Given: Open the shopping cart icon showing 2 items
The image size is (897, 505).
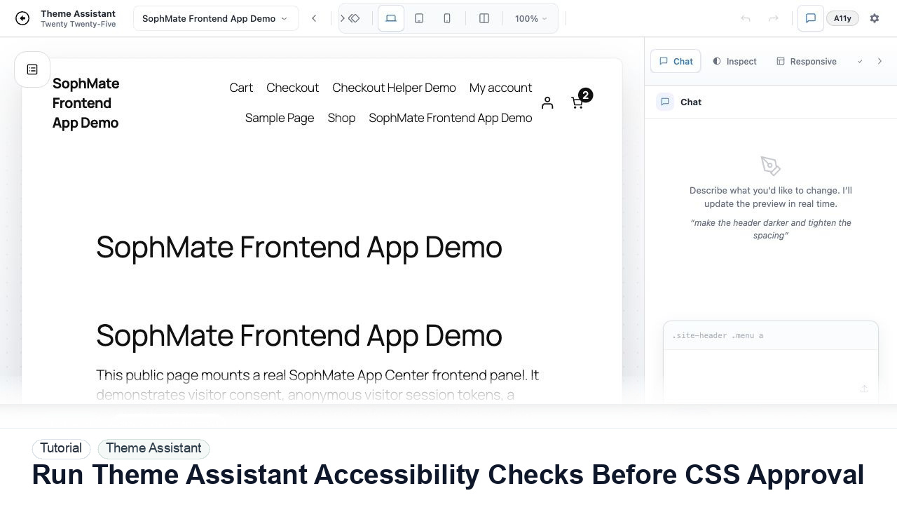Looking at the screenshot, I should click(x=578, y=102).
